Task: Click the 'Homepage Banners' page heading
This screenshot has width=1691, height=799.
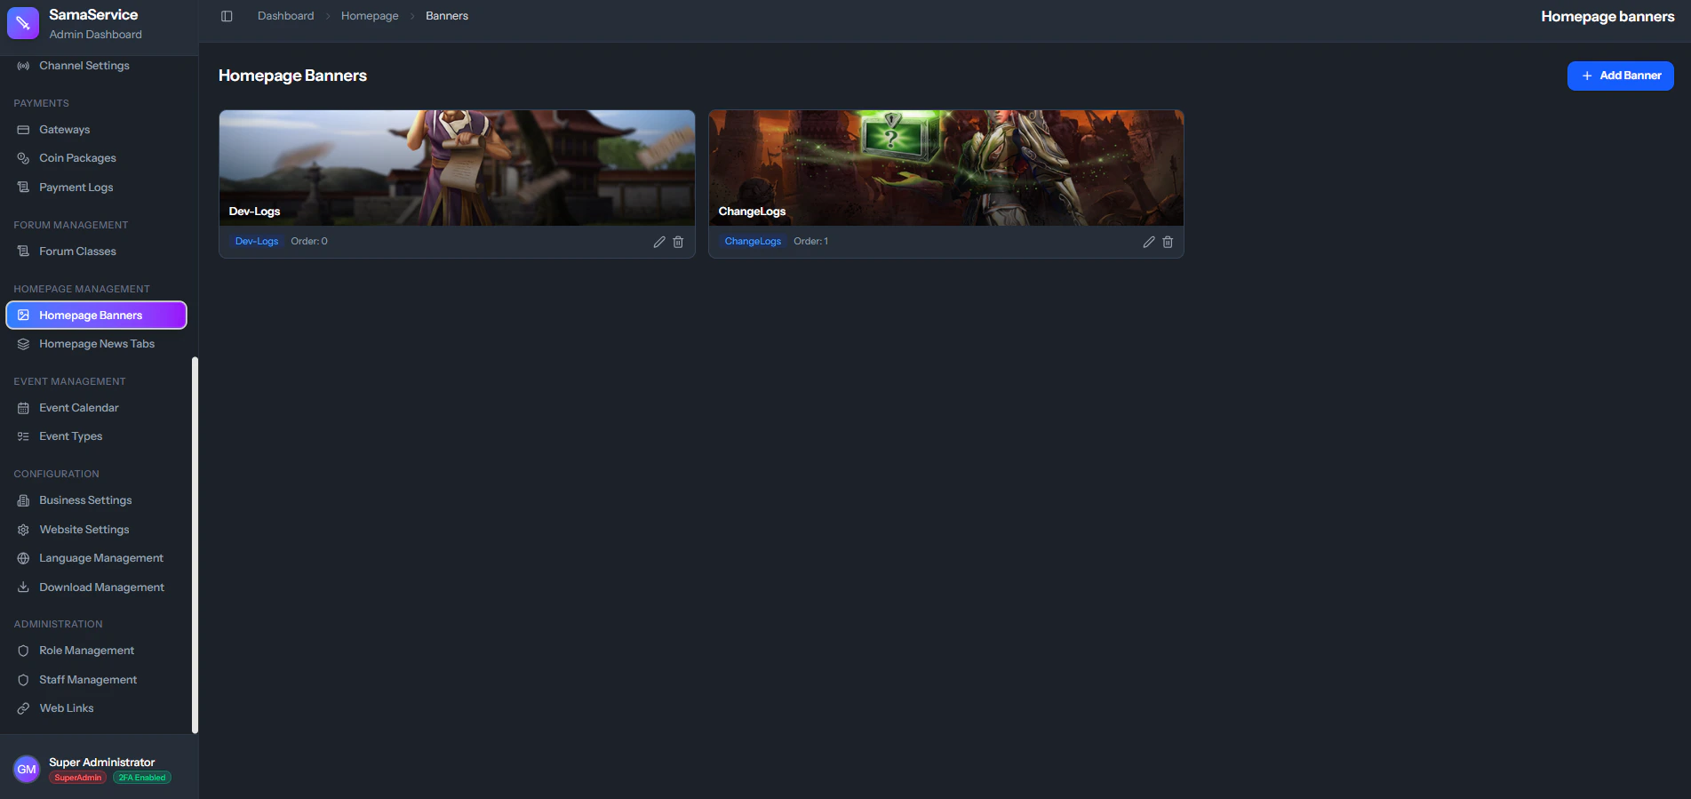Action: tap(292, 76)
